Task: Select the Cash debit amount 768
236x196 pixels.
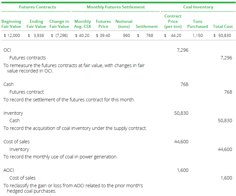Action: pyautogui.click(x=184, y=84)
